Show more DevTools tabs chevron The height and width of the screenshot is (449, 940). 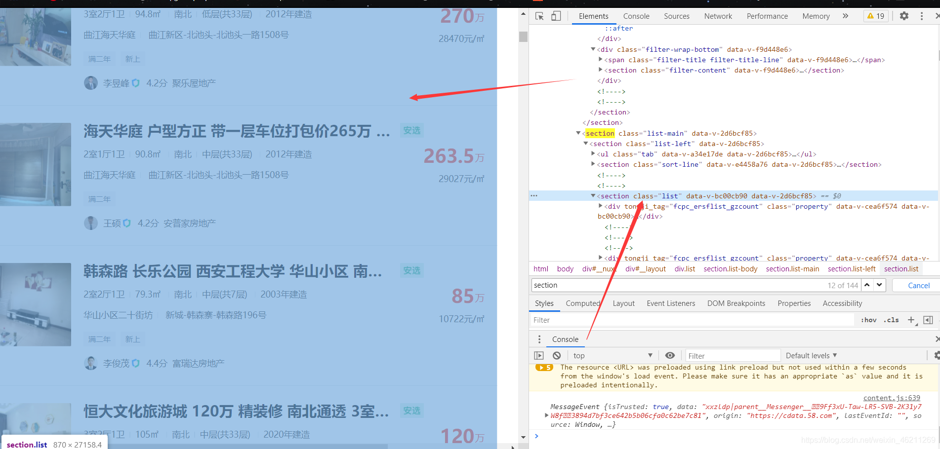pyautogui.click(x=845, y=16)
